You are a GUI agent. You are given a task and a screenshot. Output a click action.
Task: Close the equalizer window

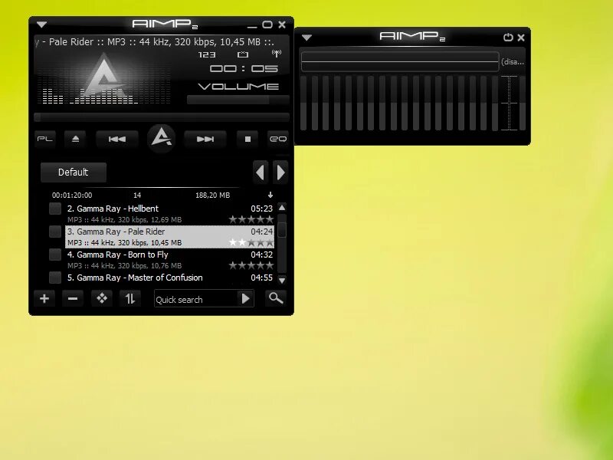(521, 37)
